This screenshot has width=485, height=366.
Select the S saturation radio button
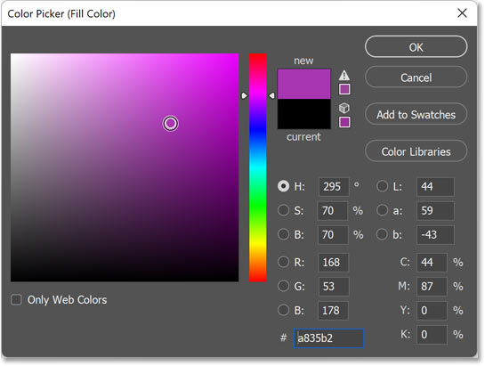click(x=283, y=210)
